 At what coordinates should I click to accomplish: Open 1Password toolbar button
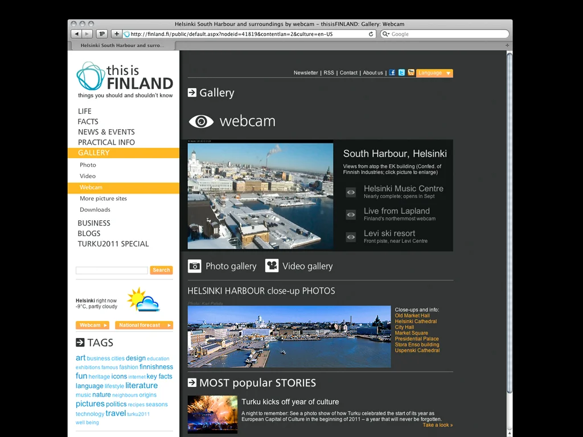[101, 34]
